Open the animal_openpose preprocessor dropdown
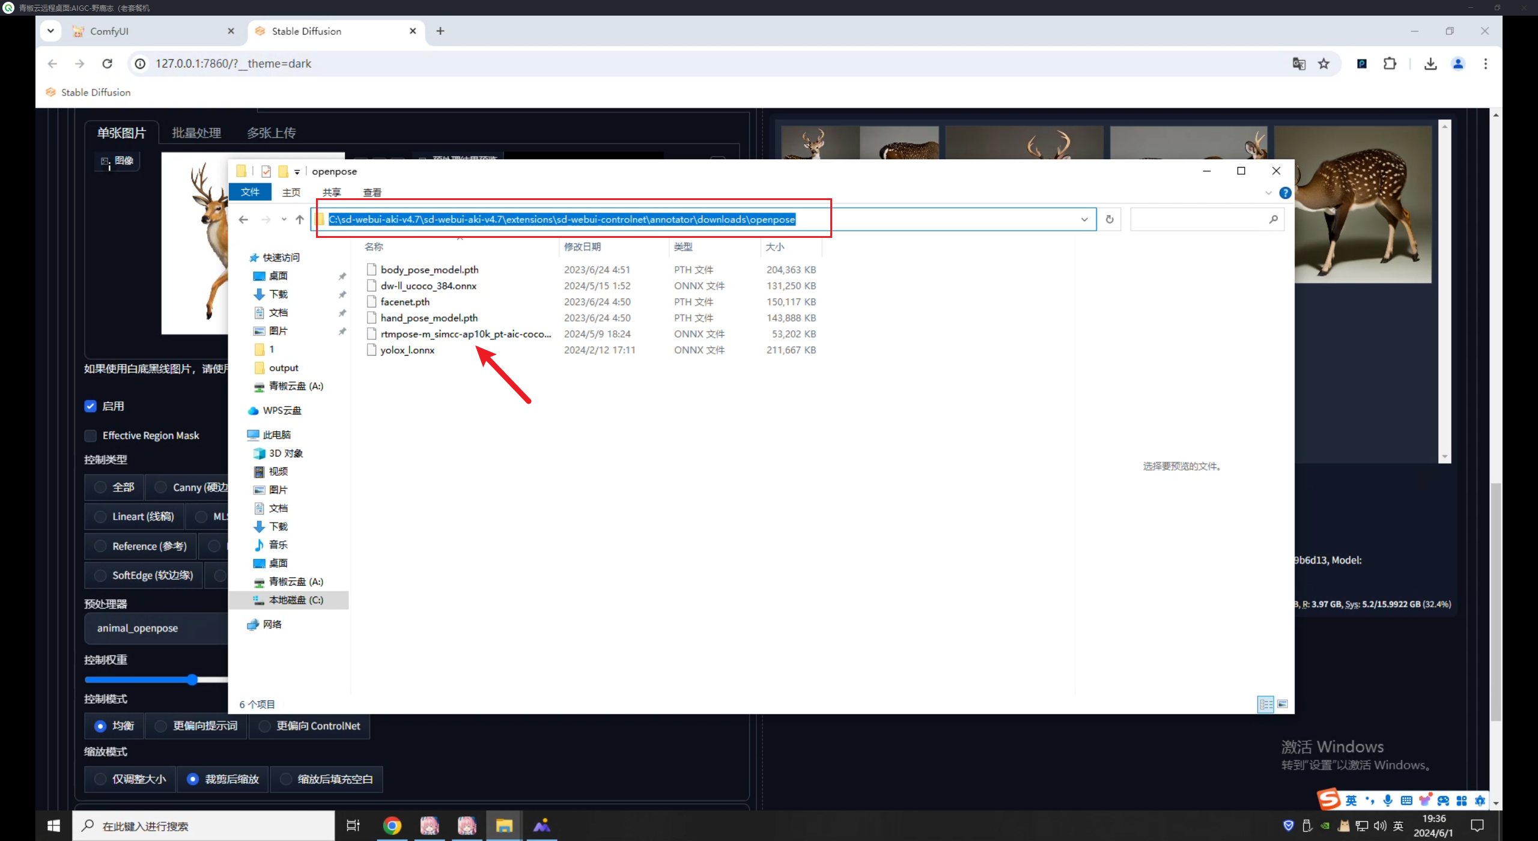 [x=156, y=628]
